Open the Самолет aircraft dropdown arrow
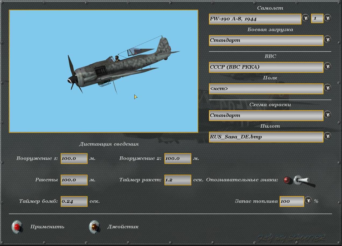 pyautogui.click(x=305, y=18)
